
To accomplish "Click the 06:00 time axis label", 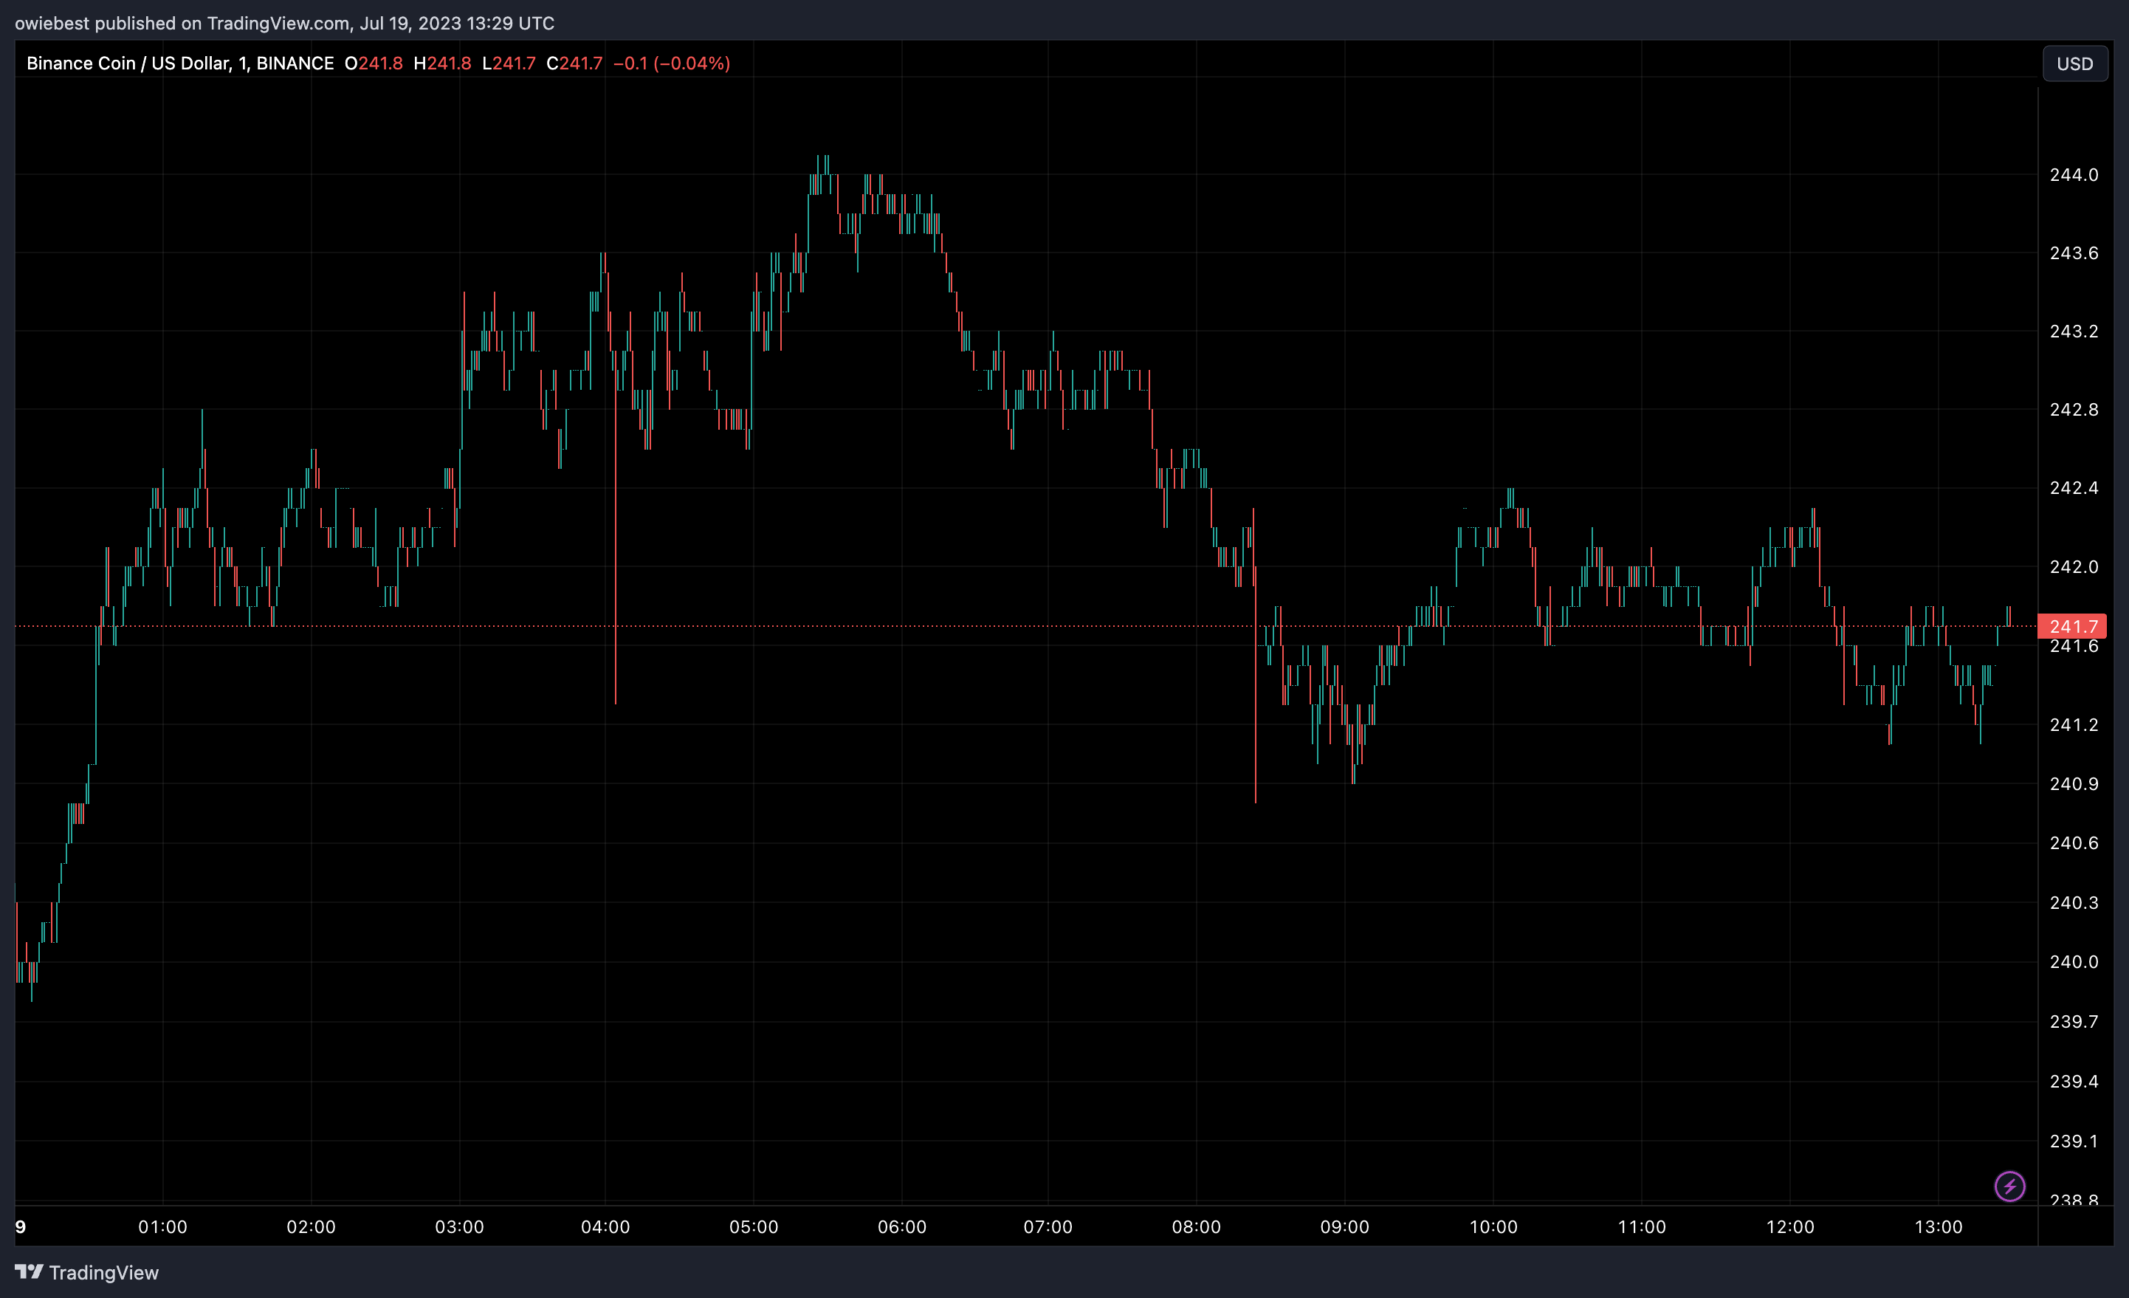I will tap(901, 1226).
